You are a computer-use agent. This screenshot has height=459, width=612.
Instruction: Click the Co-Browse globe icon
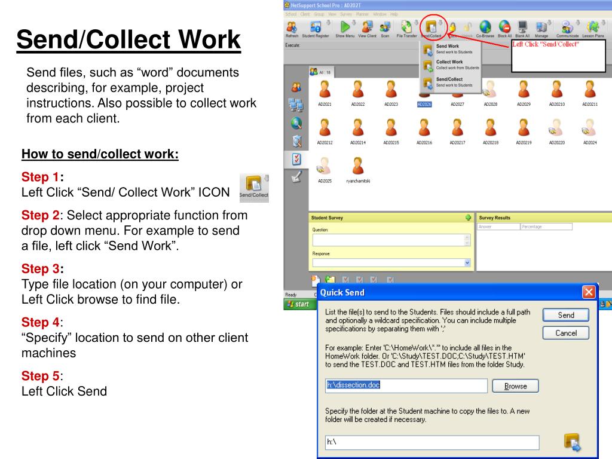tap(485, 27)
